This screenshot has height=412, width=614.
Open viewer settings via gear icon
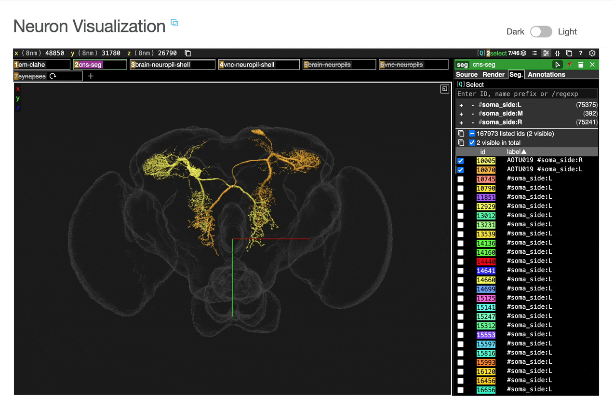pyautogui.click(x=592, y=54)
